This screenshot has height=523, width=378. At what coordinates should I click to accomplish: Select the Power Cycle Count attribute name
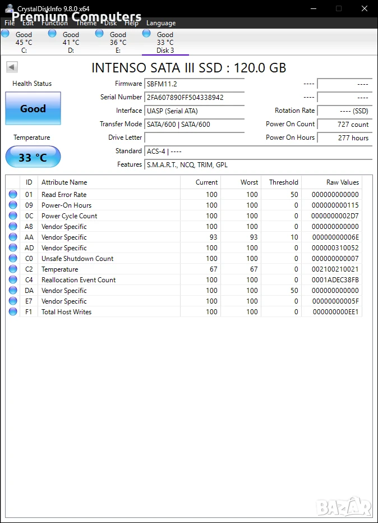tap(70, 216)
